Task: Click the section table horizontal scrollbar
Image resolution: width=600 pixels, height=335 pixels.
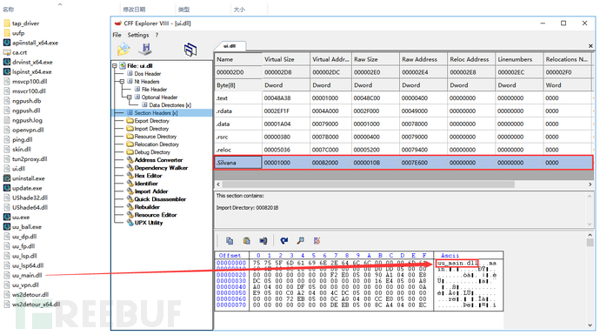Action: (x=369, y=184)
